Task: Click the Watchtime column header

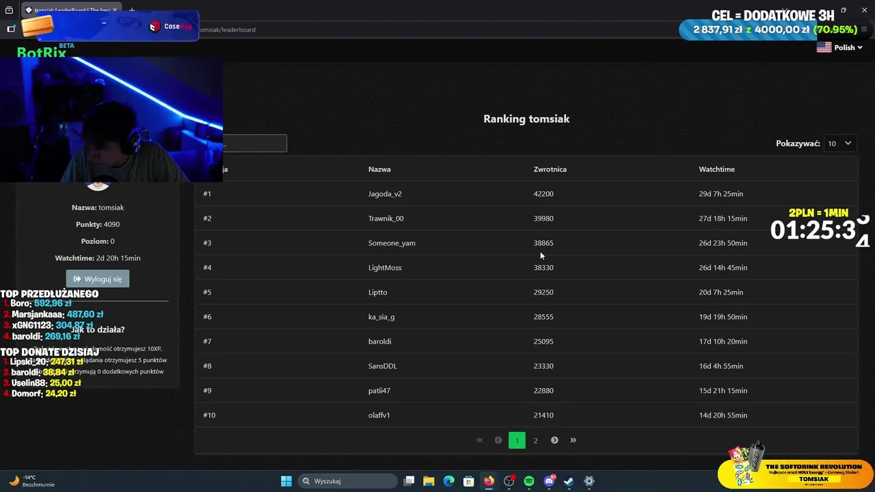Action: click(716, 169)
